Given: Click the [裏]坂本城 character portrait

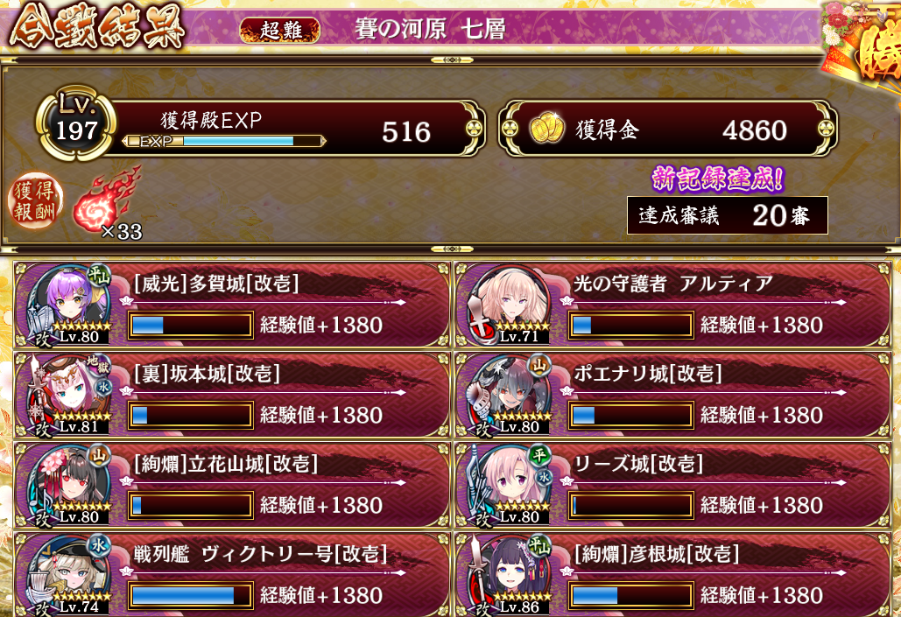Looking at the screenshot, I should pyautogui.click(x=69, y=395).
